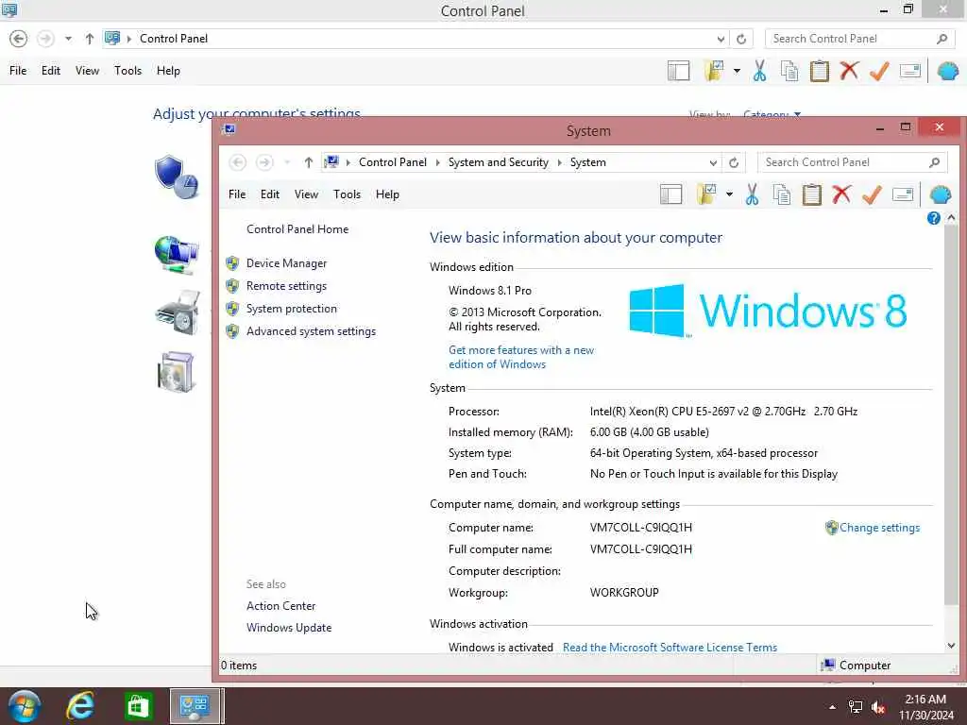The height and width of the screenshot is (725, 967).
Task: Open Tools menu in System window
Action: pyautogui.click(x=347, y=194)
